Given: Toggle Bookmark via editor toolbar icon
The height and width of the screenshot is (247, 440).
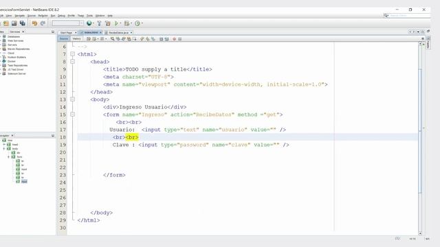Looking at the screenshot, I should pyautogui.click(x=153, y=39).
